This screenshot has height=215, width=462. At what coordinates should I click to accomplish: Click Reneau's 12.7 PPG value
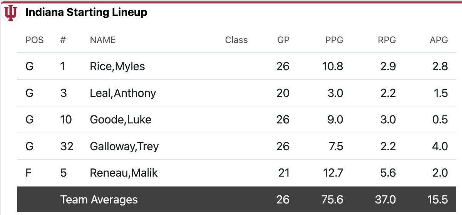(x=333, y=173)
